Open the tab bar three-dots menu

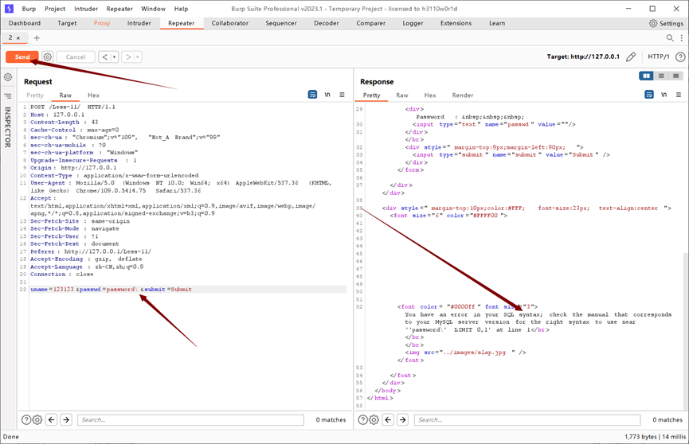pyautogui.click(x=682, y=37)
